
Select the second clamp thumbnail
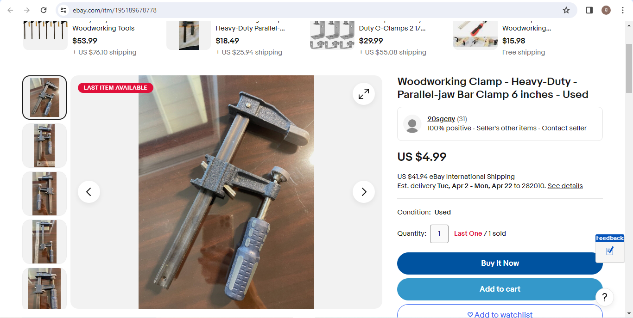pyautogui.click(x=44, y=146)
